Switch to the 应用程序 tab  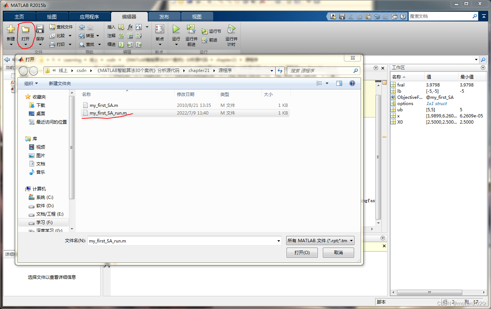pyautogui.click(x=89, y=17)
